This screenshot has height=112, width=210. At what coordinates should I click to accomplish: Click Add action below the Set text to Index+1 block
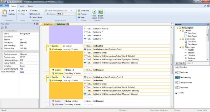(x=88, y=42)
